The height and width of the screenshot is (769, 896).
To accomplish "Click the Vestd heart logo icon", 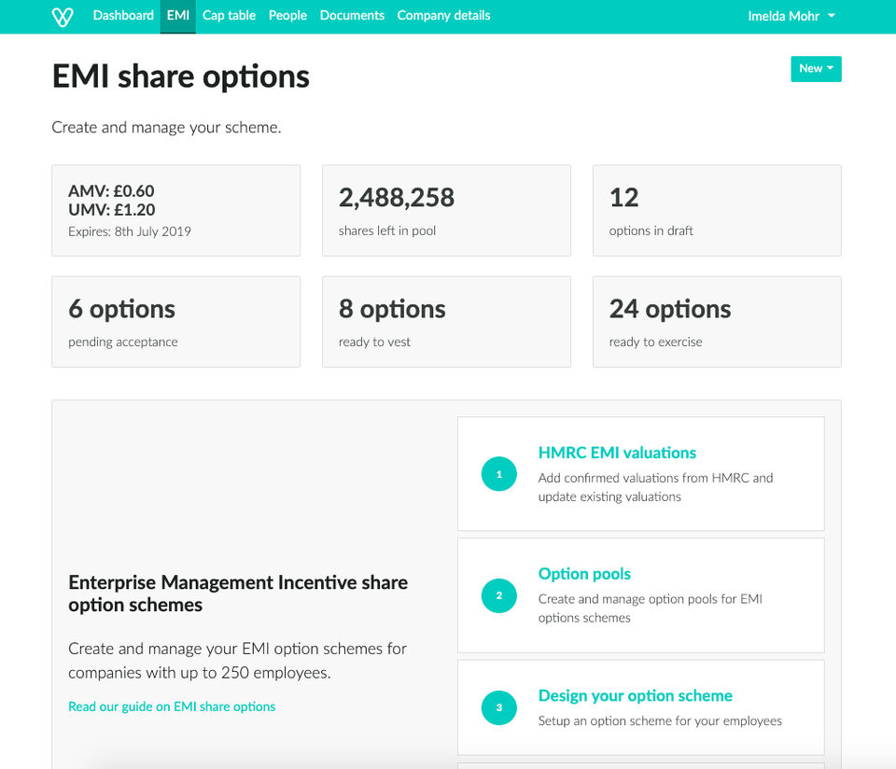I will [x=63, y=17].
